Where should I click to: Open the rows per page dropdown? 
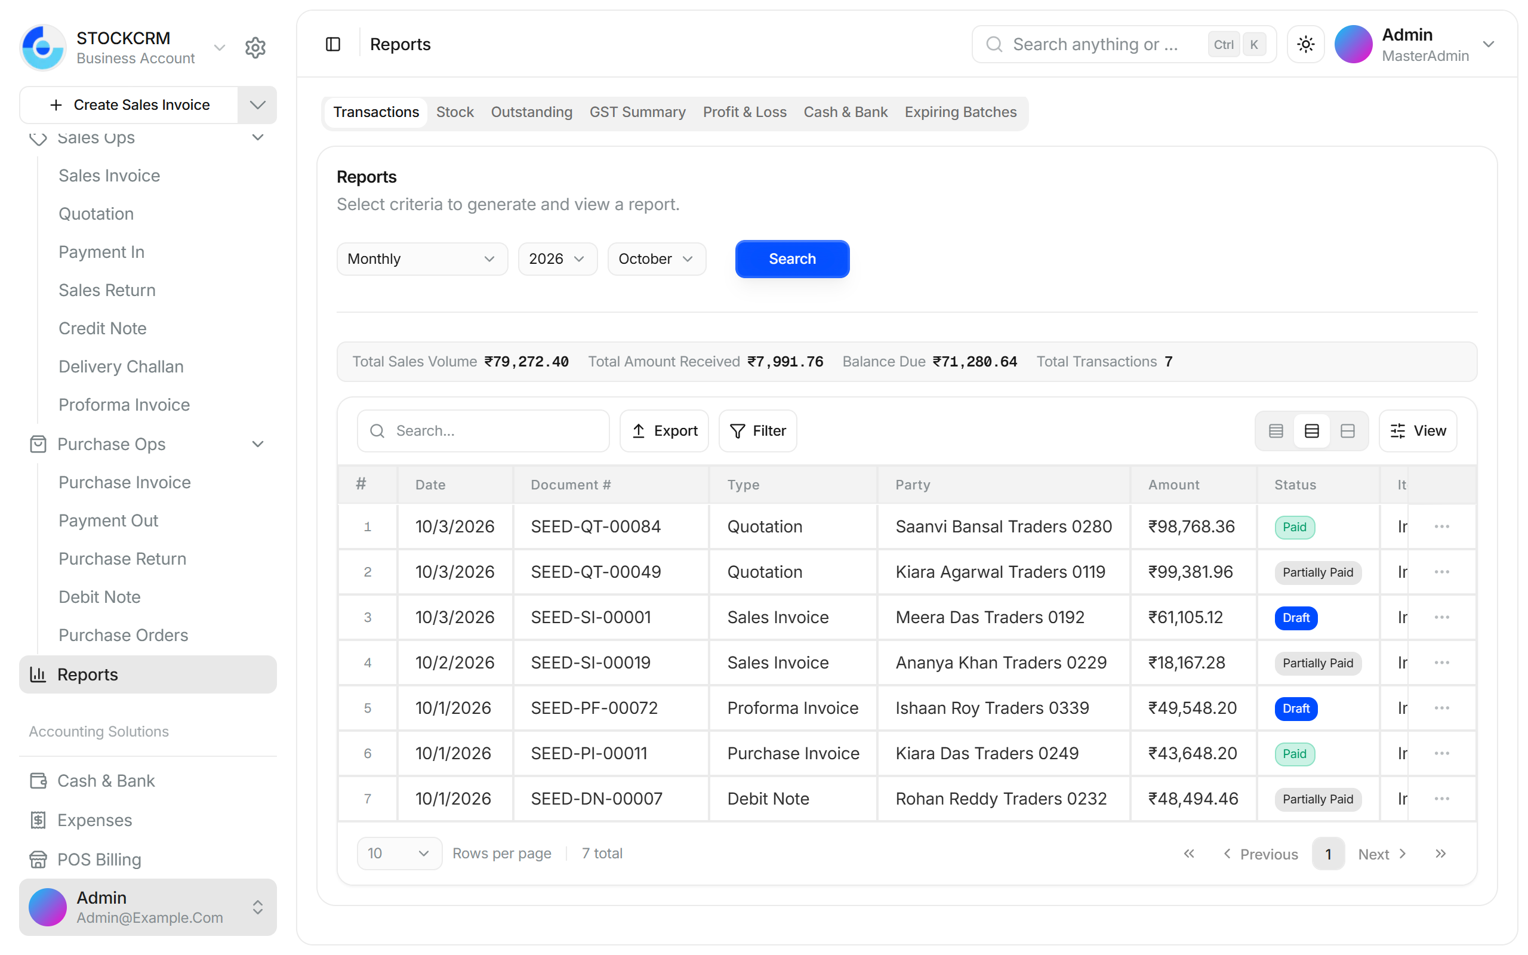(400, 854)
